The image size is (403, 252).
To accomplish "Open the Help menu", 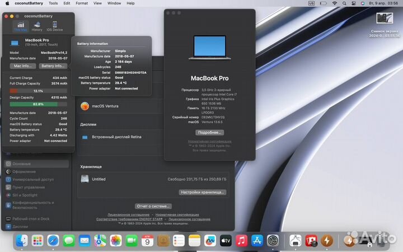I will [130, 3].
